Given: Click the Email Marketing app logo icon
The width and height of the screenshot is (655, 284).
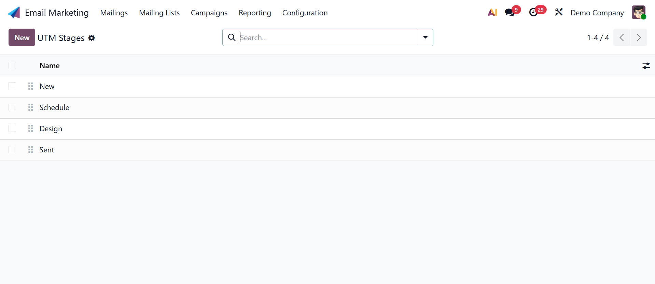Looking at the screenshot, I should point(14,13).
